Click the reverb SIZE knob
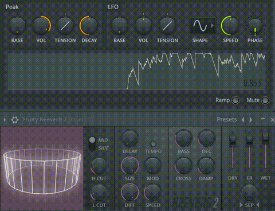This screenshot has height=211, width=275. 129,166
